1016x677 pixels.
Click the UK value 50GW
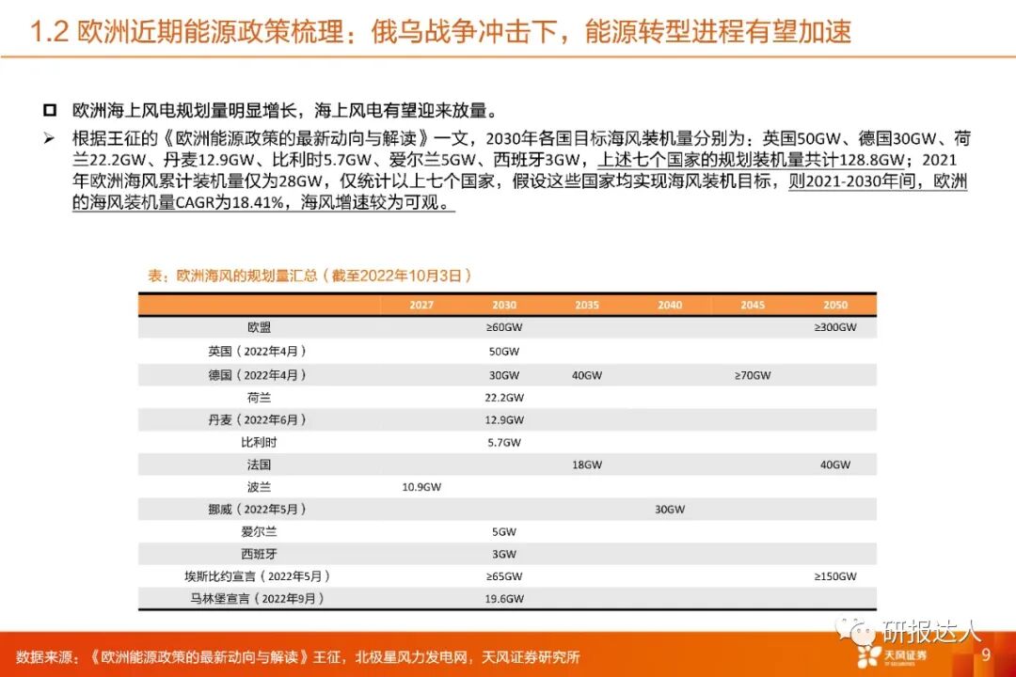point(504,351)
